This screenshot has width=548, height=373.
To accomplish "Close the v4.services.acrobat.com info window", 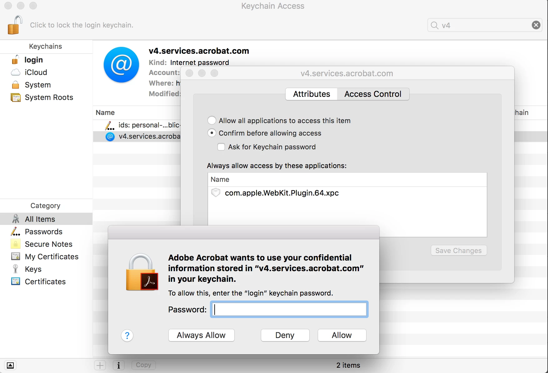I will pyautogui.click(x=189, y=73).
